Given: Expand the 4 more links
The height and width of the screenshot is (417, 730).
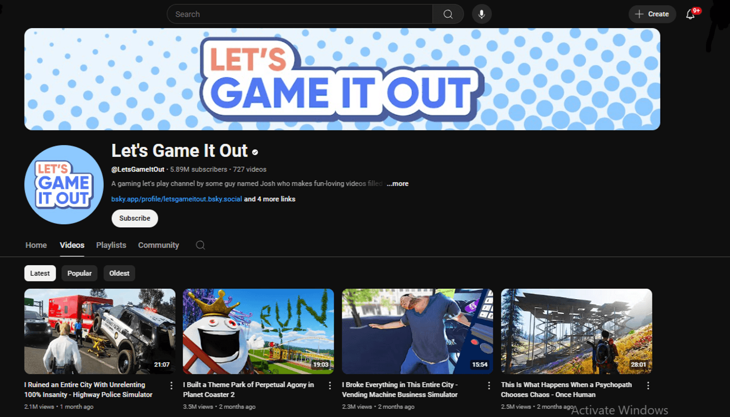Looking at the screenshot, I should [x=269, y=199].
